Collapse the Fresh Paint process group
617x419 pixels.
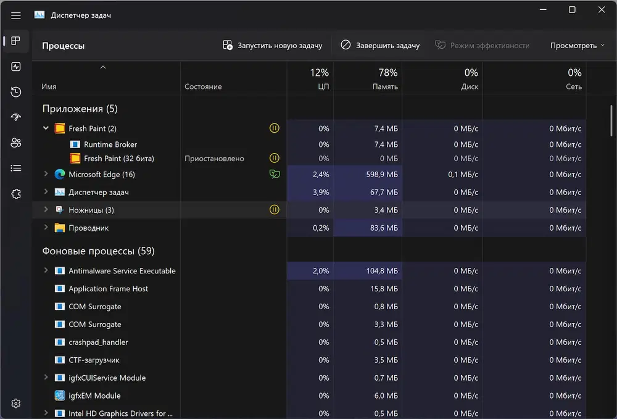pyautogui.click(x=46, y=128)
